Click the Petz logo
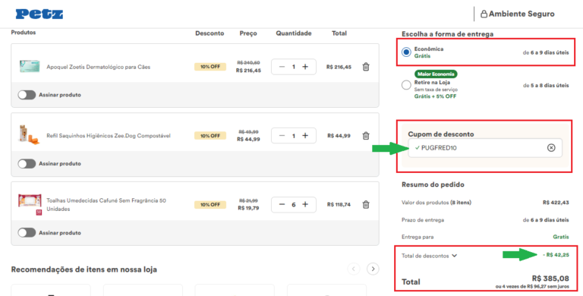Screen dimensions: 583x296 (x=39, y=14)
